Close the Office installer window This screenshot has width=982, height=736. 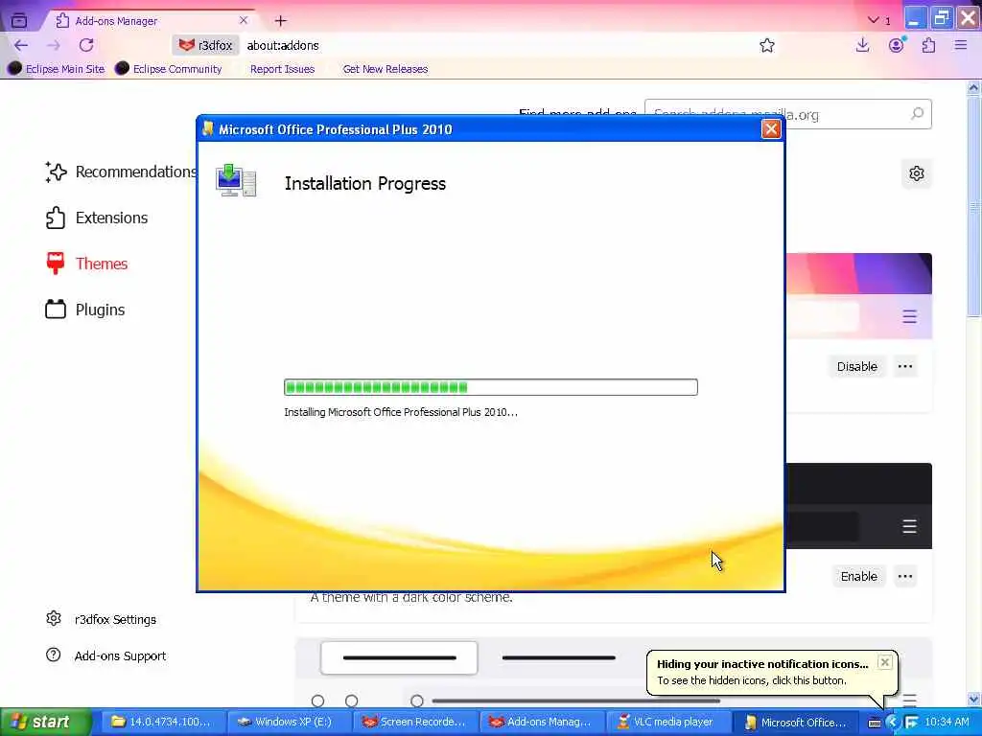[771, 129]
